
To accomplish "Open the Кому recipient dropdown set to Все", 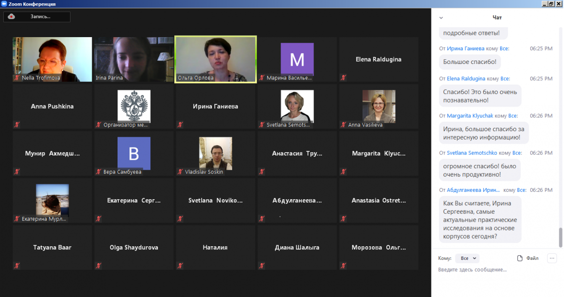I will click(467, 258).
